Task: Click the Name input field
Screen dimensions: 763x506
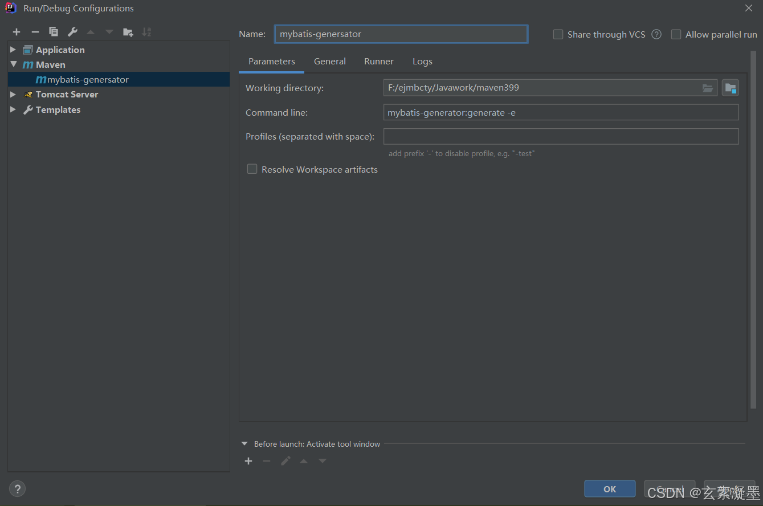Action: [x=401, y=34]
